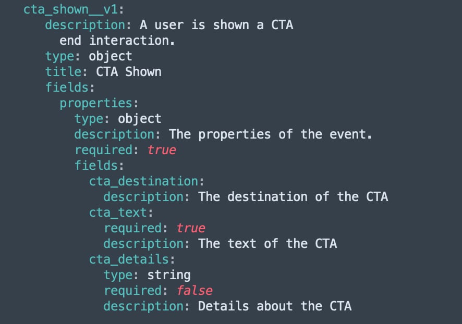This screenshot has width=462, height=324.
Task: Click the cta_destination key
Action: [x=143, y=181]
